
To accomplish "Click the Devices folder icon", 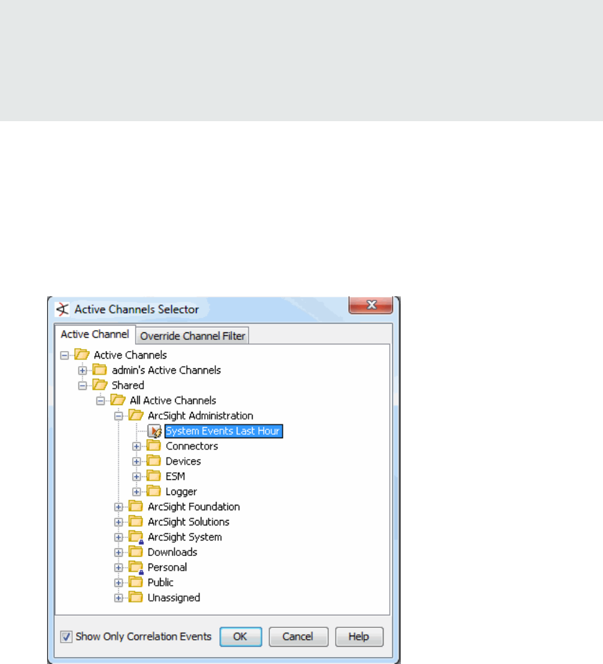I will tap(154, 460).
